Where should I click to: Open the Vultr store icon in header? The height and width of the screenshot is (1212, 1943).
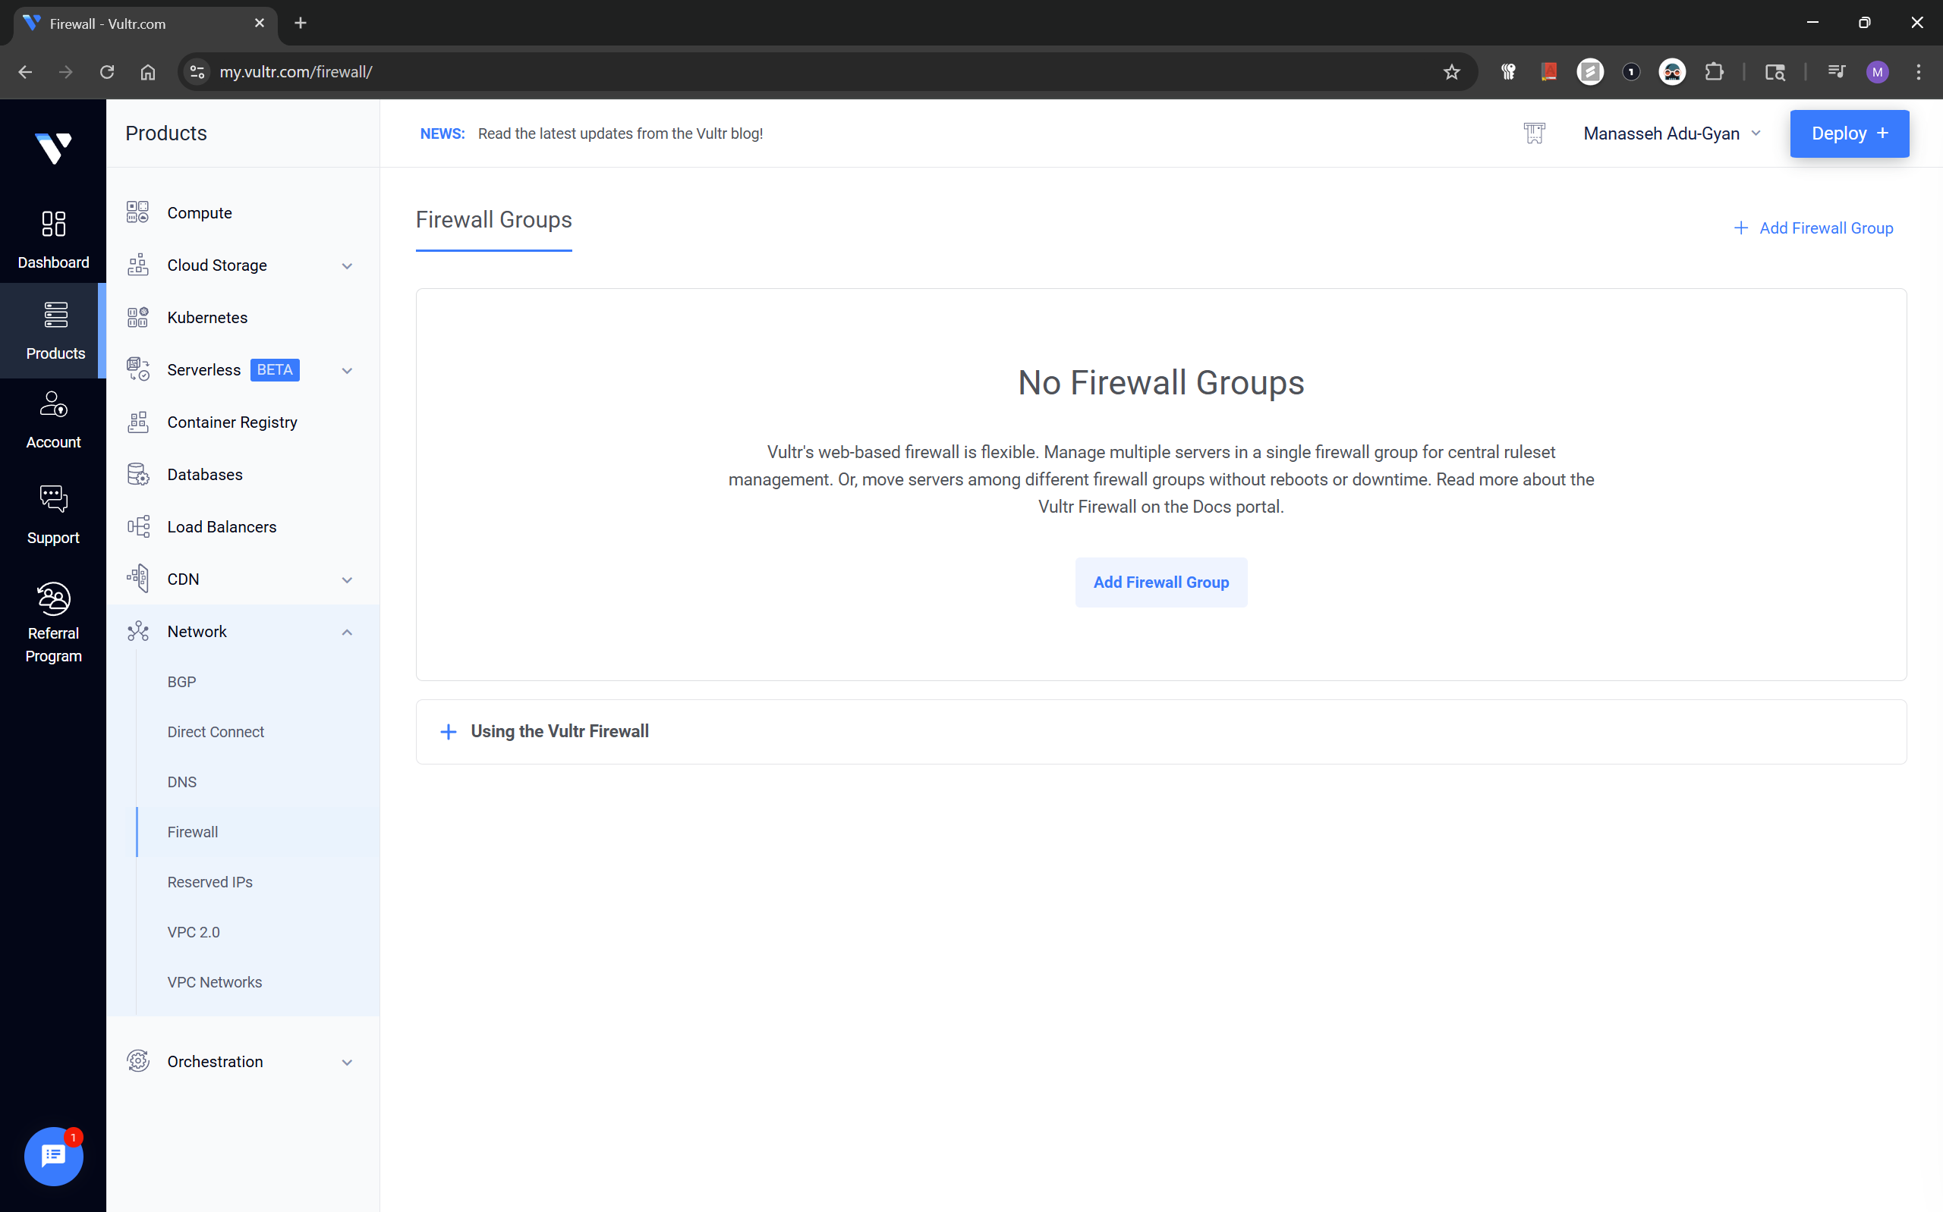click(x=1533, y=133)
